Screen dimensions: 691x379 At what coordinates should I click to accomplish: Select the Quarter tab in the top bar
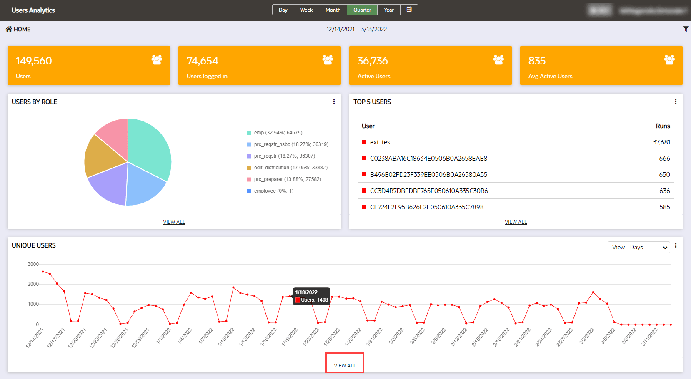tap(362, 9)
